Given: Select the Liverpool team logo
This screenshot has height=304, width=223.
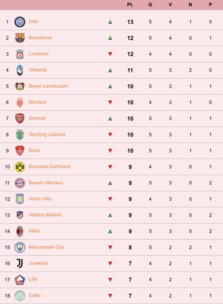Looking at the screenshot, I should [x=20, y=54].
